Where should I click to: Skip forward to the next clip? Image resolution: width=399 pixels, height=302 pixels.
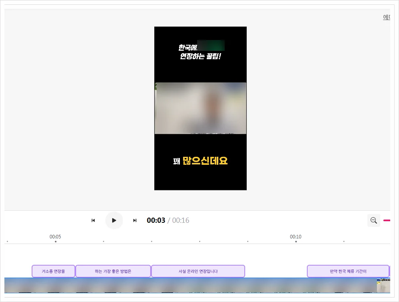(135, 220)
